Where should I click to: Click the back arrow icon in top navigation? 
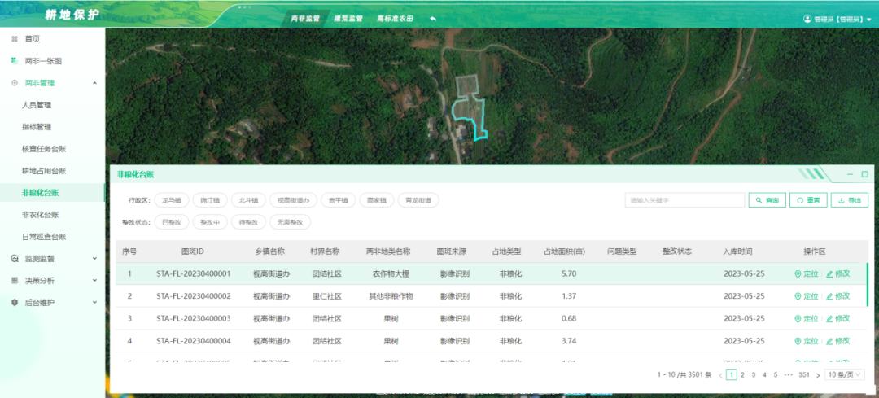coord(433,18)
